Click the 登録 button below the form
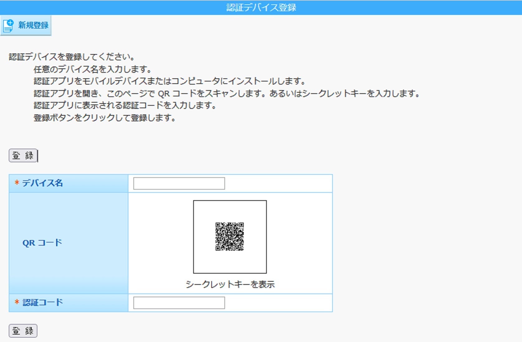The width and height of the screenshot is (522, 342). point(23,331)
